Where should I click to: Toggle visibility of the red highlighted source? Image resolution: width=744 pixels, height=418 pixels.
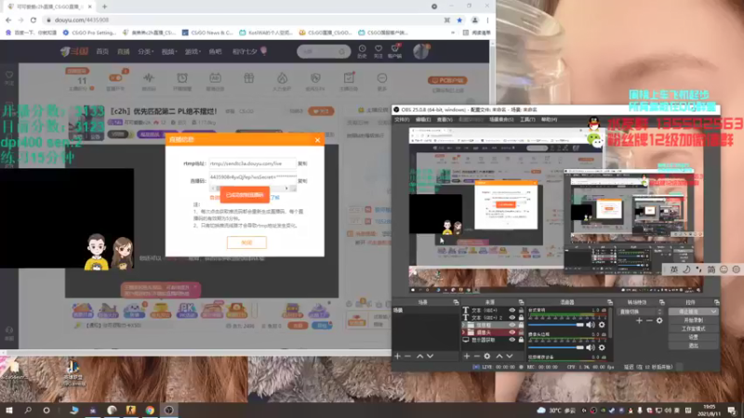click(512, 333)
